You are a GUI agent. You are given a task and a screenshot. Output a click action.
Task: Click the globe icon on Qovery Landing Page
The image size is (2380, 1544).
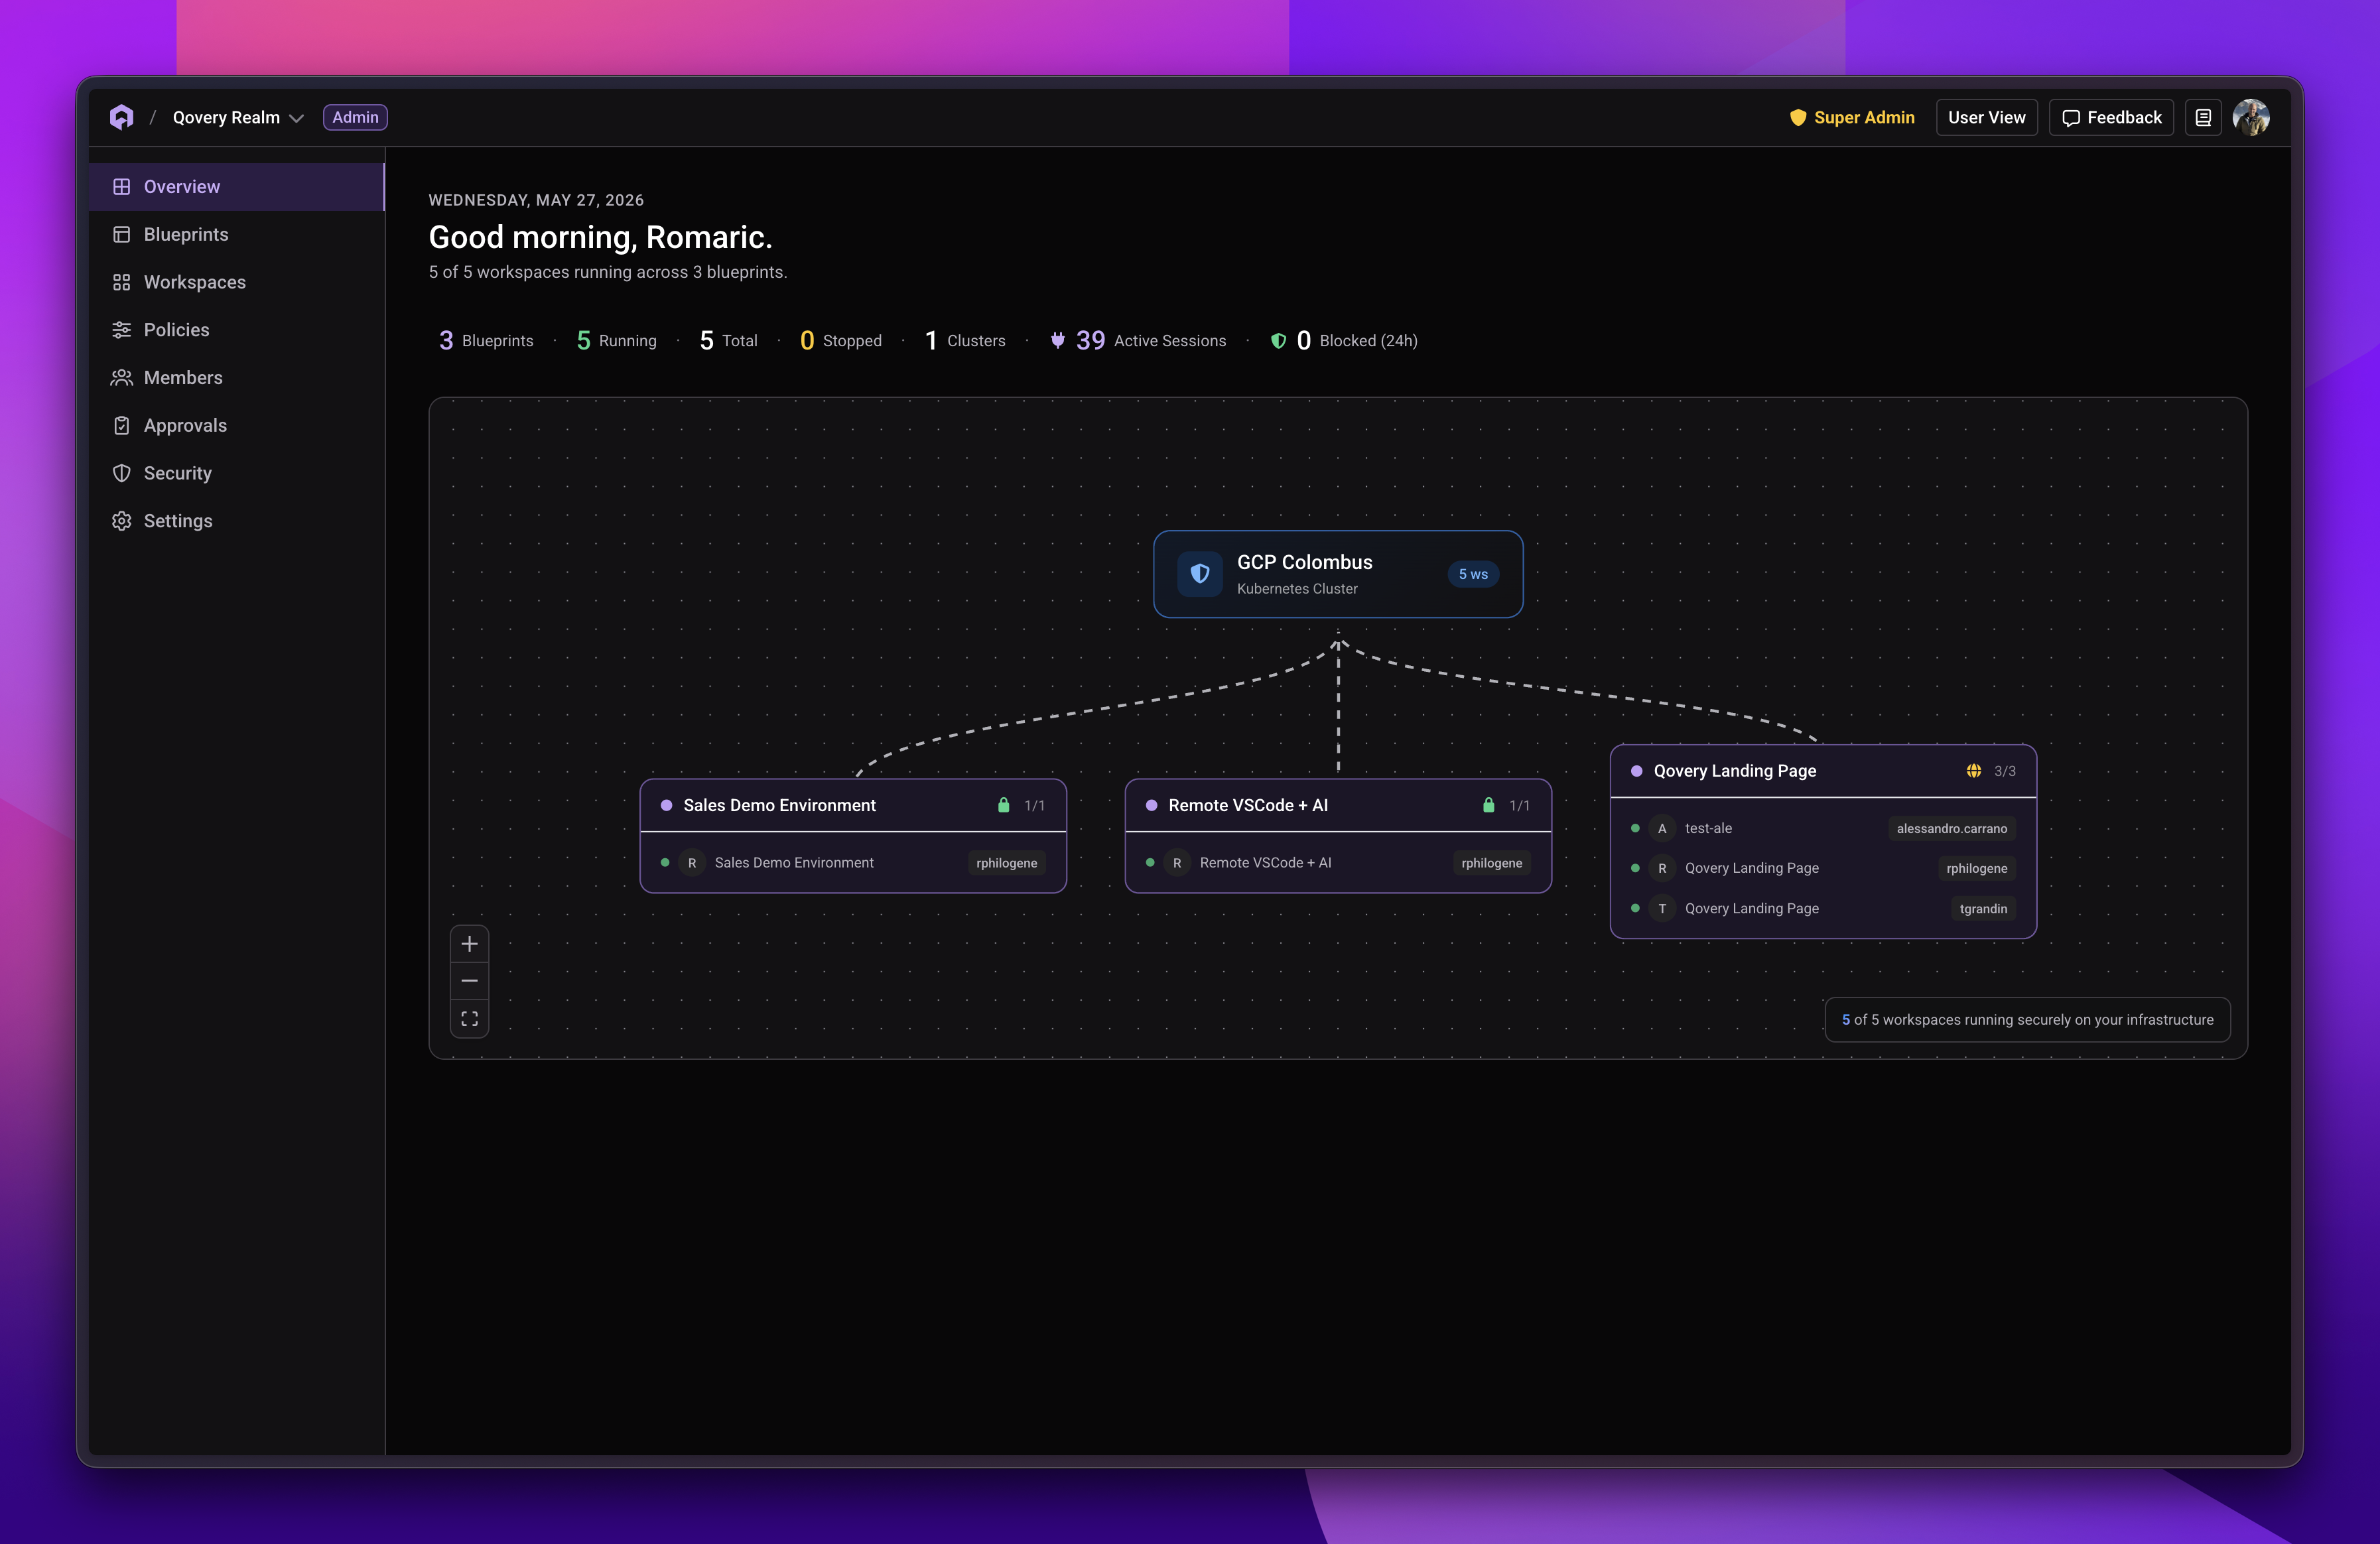(x=1974, y=771)
